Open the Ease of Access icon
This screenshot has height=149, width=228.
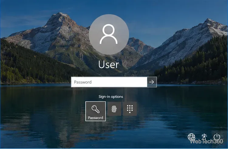tap(204, 137)
